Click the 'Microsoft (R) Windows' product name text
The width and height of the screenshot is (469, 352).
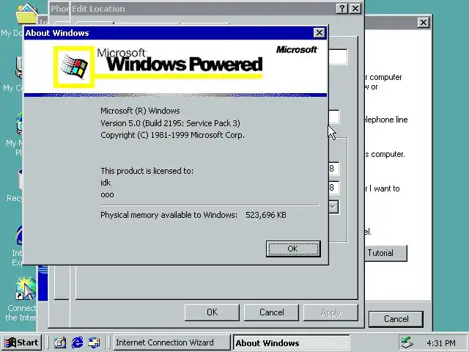[140, 111]
